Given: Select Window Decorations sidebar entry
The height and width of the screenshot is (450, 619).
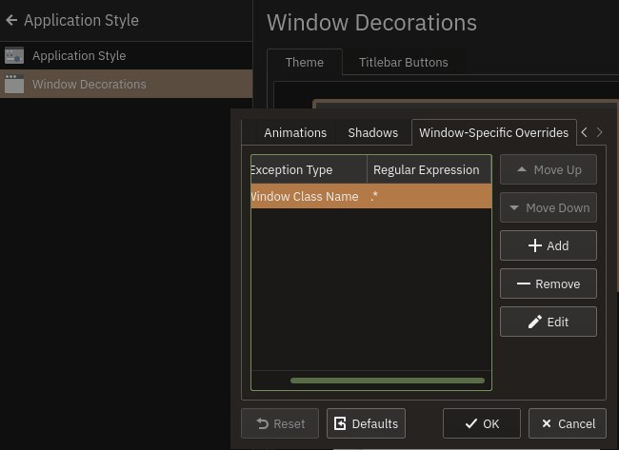Looking at the screenshot, I should [126, 84].
